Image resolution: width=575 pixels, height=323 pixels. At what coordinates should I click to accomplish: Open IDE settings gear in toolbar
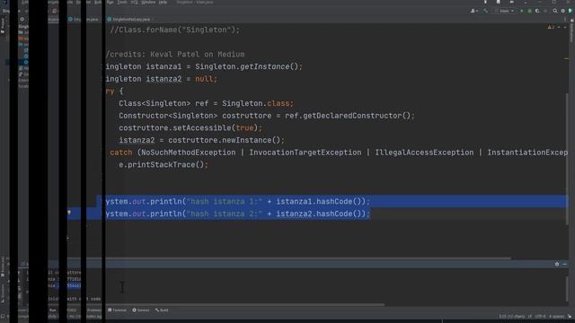click(563, 11)
